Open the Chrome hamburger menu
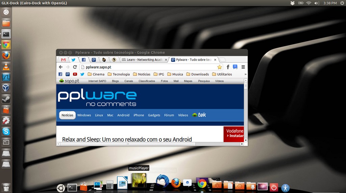Screen dimensions: 346x193 [243, 67]
